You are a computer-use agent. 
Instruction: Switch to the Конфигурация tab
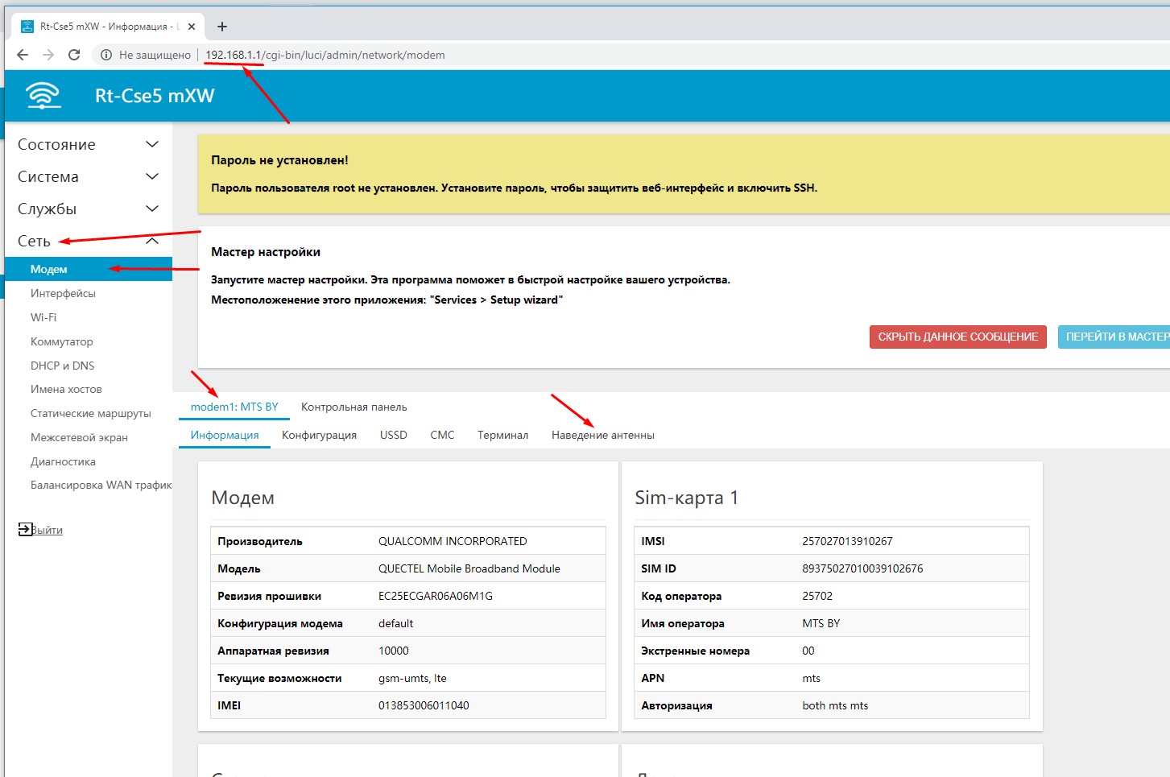(x=319, y=436)
